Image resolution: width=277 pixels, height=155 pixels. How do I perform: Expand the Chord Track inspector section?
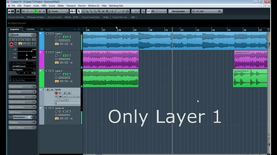[x=22, y=92]
